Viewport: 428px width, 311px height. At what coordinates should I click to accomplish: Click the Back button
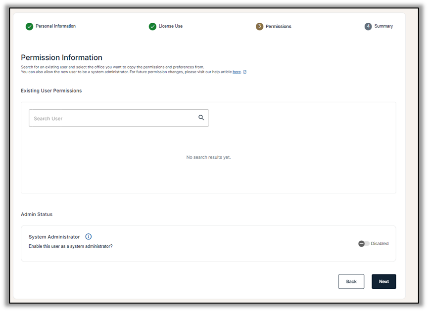[x=351, y=281]
